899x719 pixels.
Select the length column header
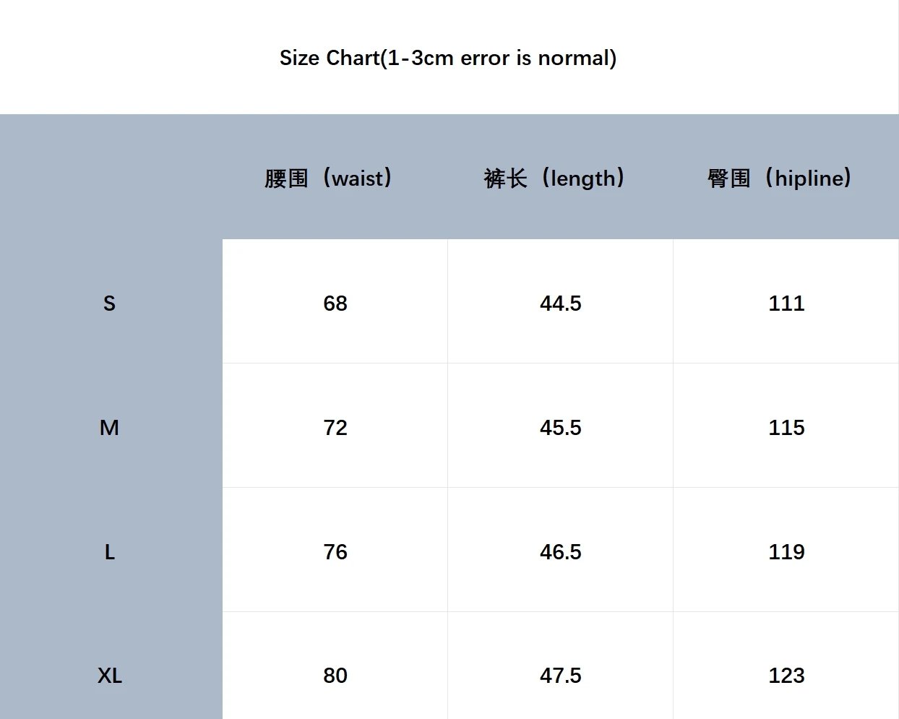click(x=554, y=178)
